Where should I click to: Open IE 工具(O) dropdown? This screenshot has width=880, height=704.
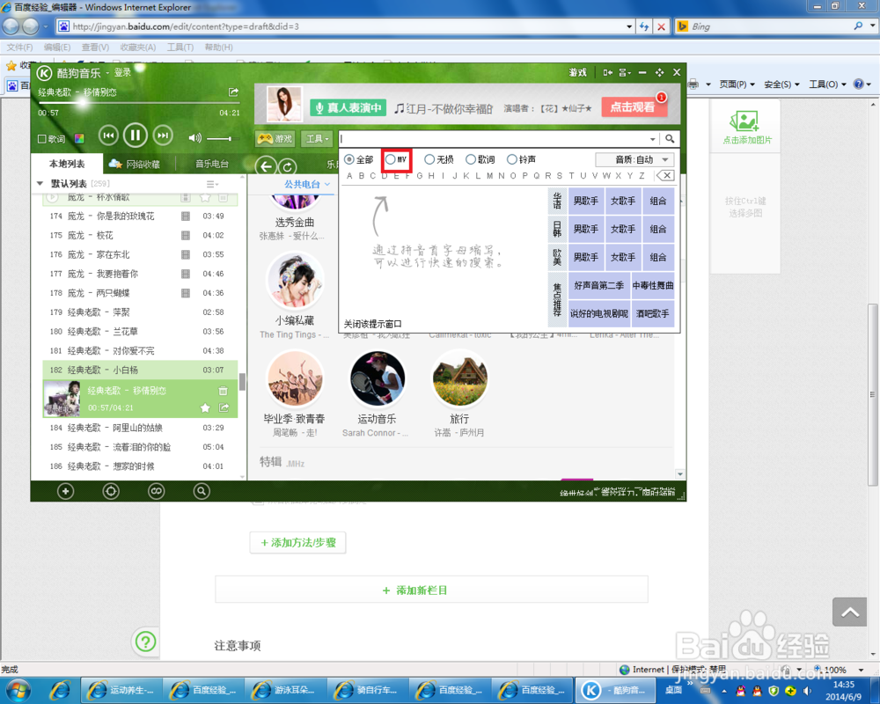click(827, 84)
